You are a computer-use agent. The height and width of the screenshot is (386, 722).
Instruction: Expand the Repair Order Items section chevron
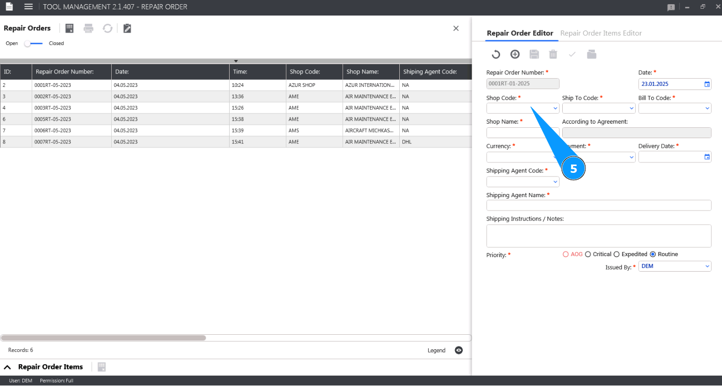pos(7,367)
